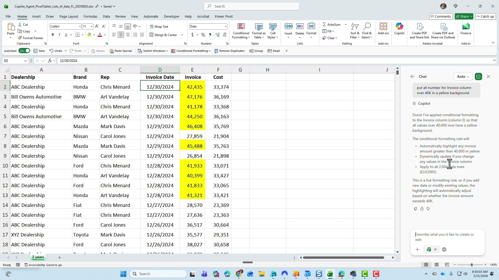The image size is (499, 280).
Task: Toggle AutoSave off
Action: pyautogui.click(x=24, y=51)
